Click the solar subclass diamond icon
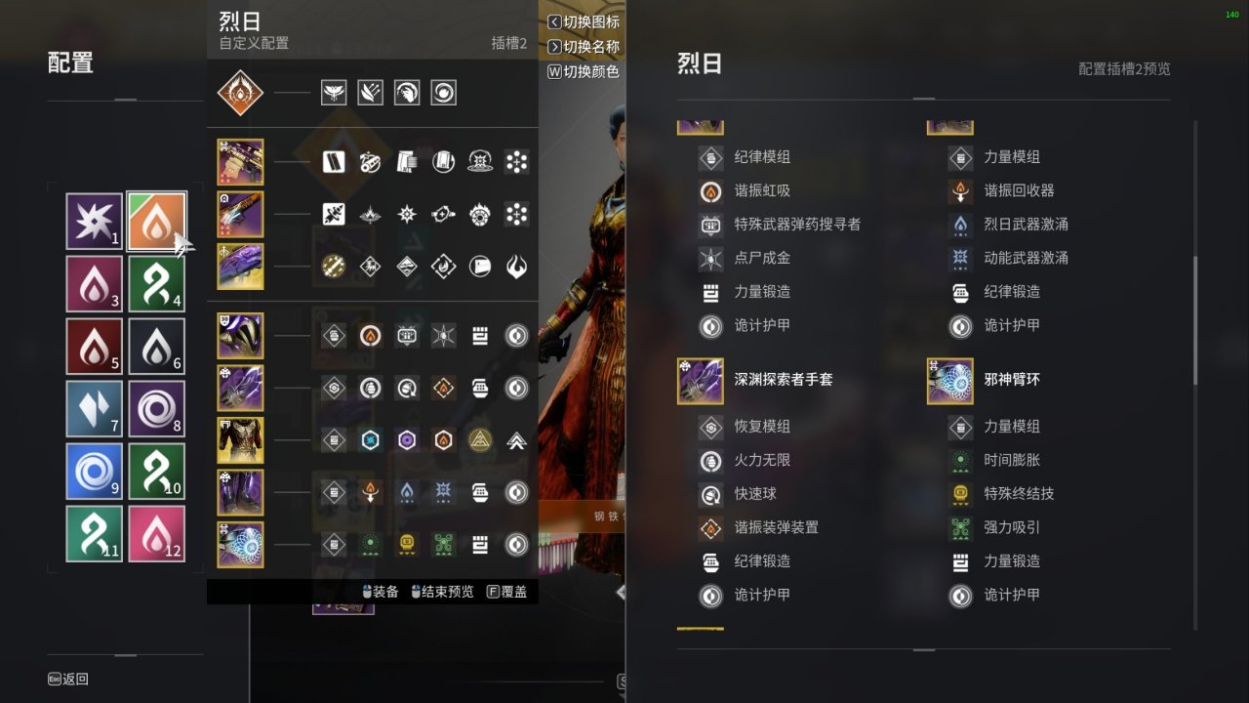Viewport: 1249px width, 703px height. [x=240, y=93]
